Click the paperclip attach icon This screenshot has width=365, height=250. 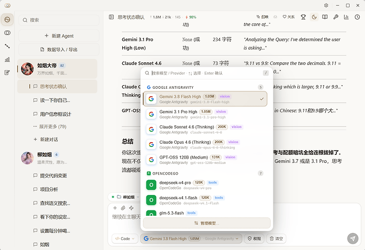tap(123, 208)
